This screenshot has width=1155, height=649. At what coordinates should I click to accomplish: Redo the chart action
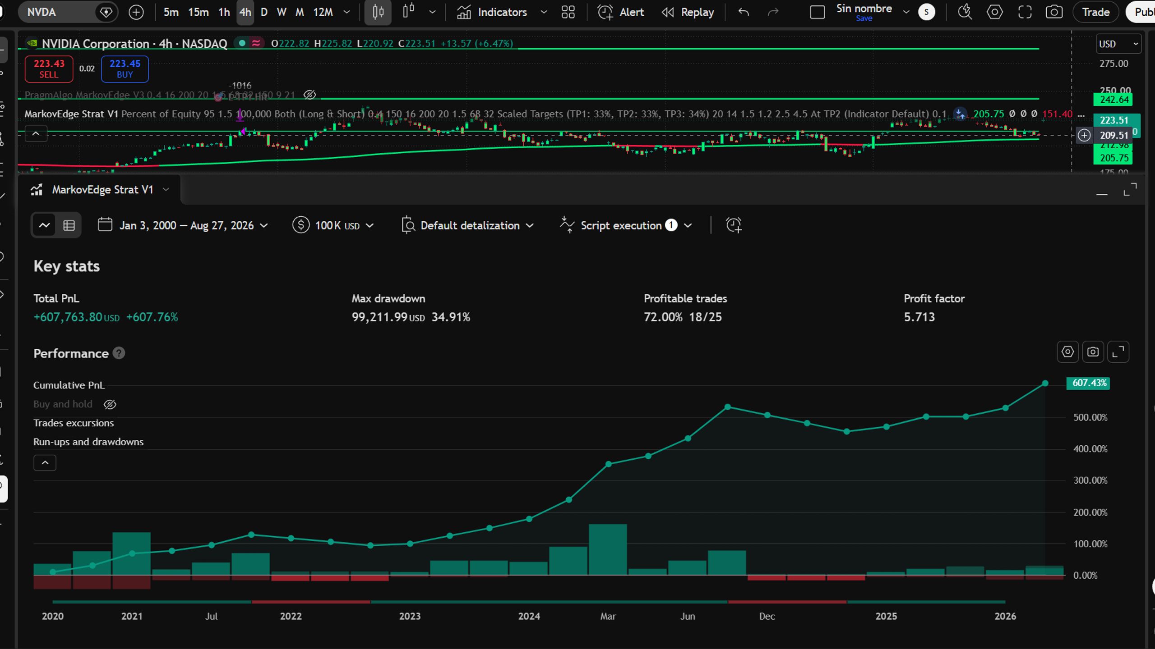point(773,12)
